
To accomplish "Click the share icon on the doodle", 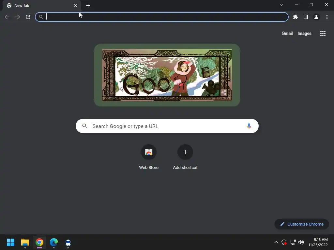I will [224, 93].
